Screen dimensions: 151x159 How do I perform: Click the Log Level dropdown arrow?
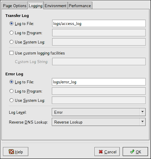tap(142, 112)
